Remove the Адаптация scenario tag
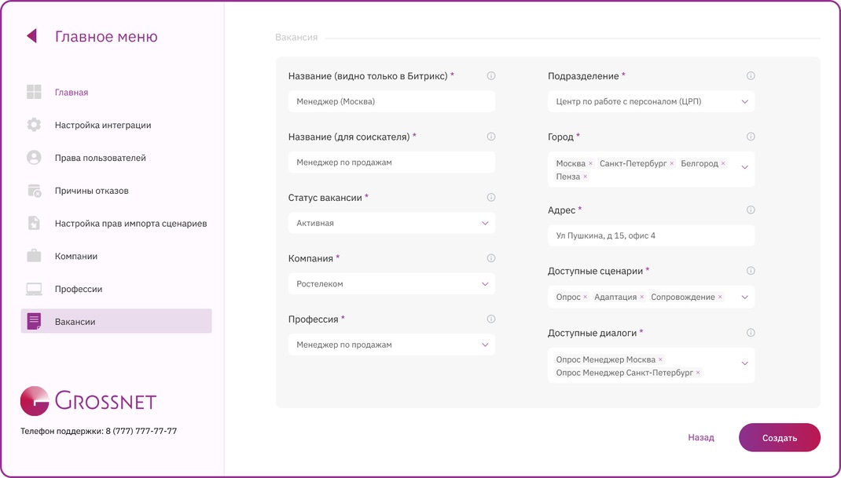This screenshot has height=478, width=841. tap(641, 297)
